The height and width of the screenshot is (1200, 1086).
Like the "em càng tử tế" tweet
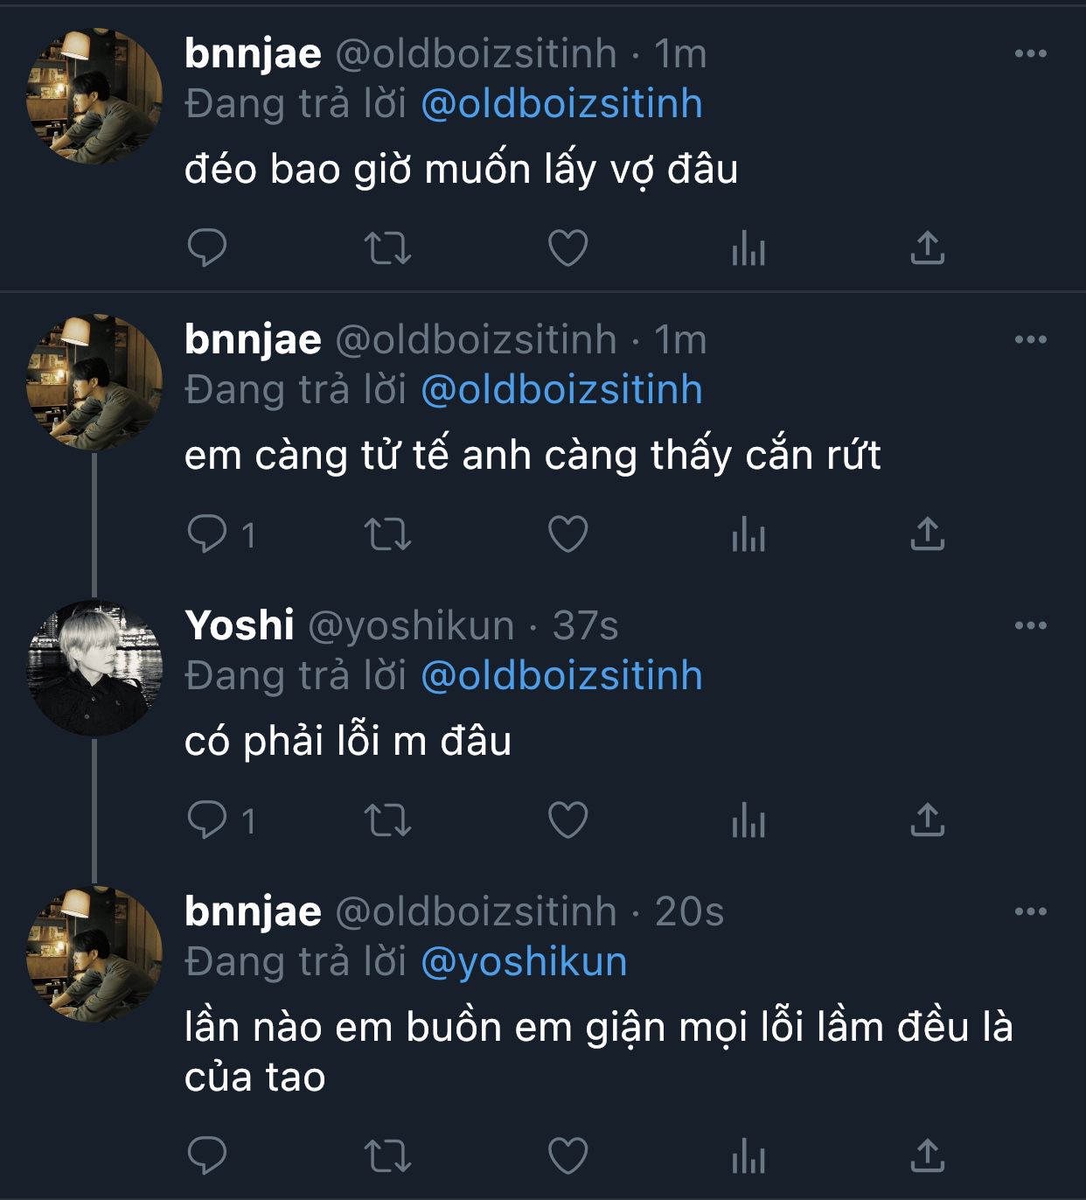click(567, 534)
